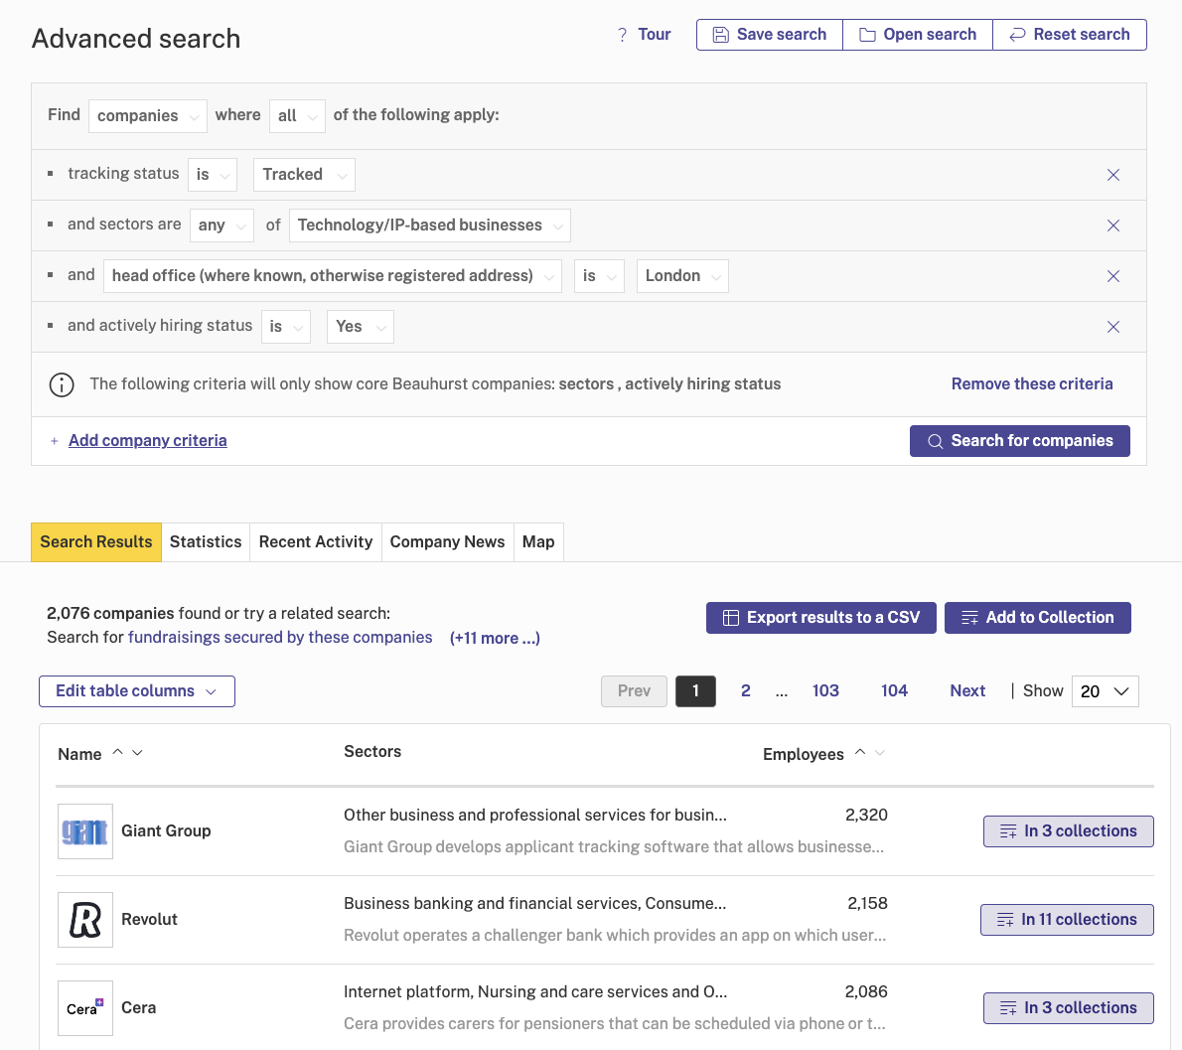1182x1050 pixels.
Task: Remove the sectors criterion row
Action: coord(1112,225)
